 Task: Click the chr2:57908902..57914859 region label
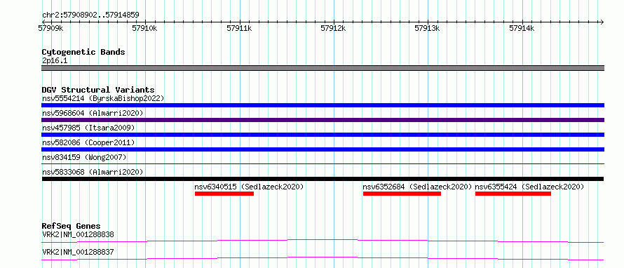coord(90,15)
